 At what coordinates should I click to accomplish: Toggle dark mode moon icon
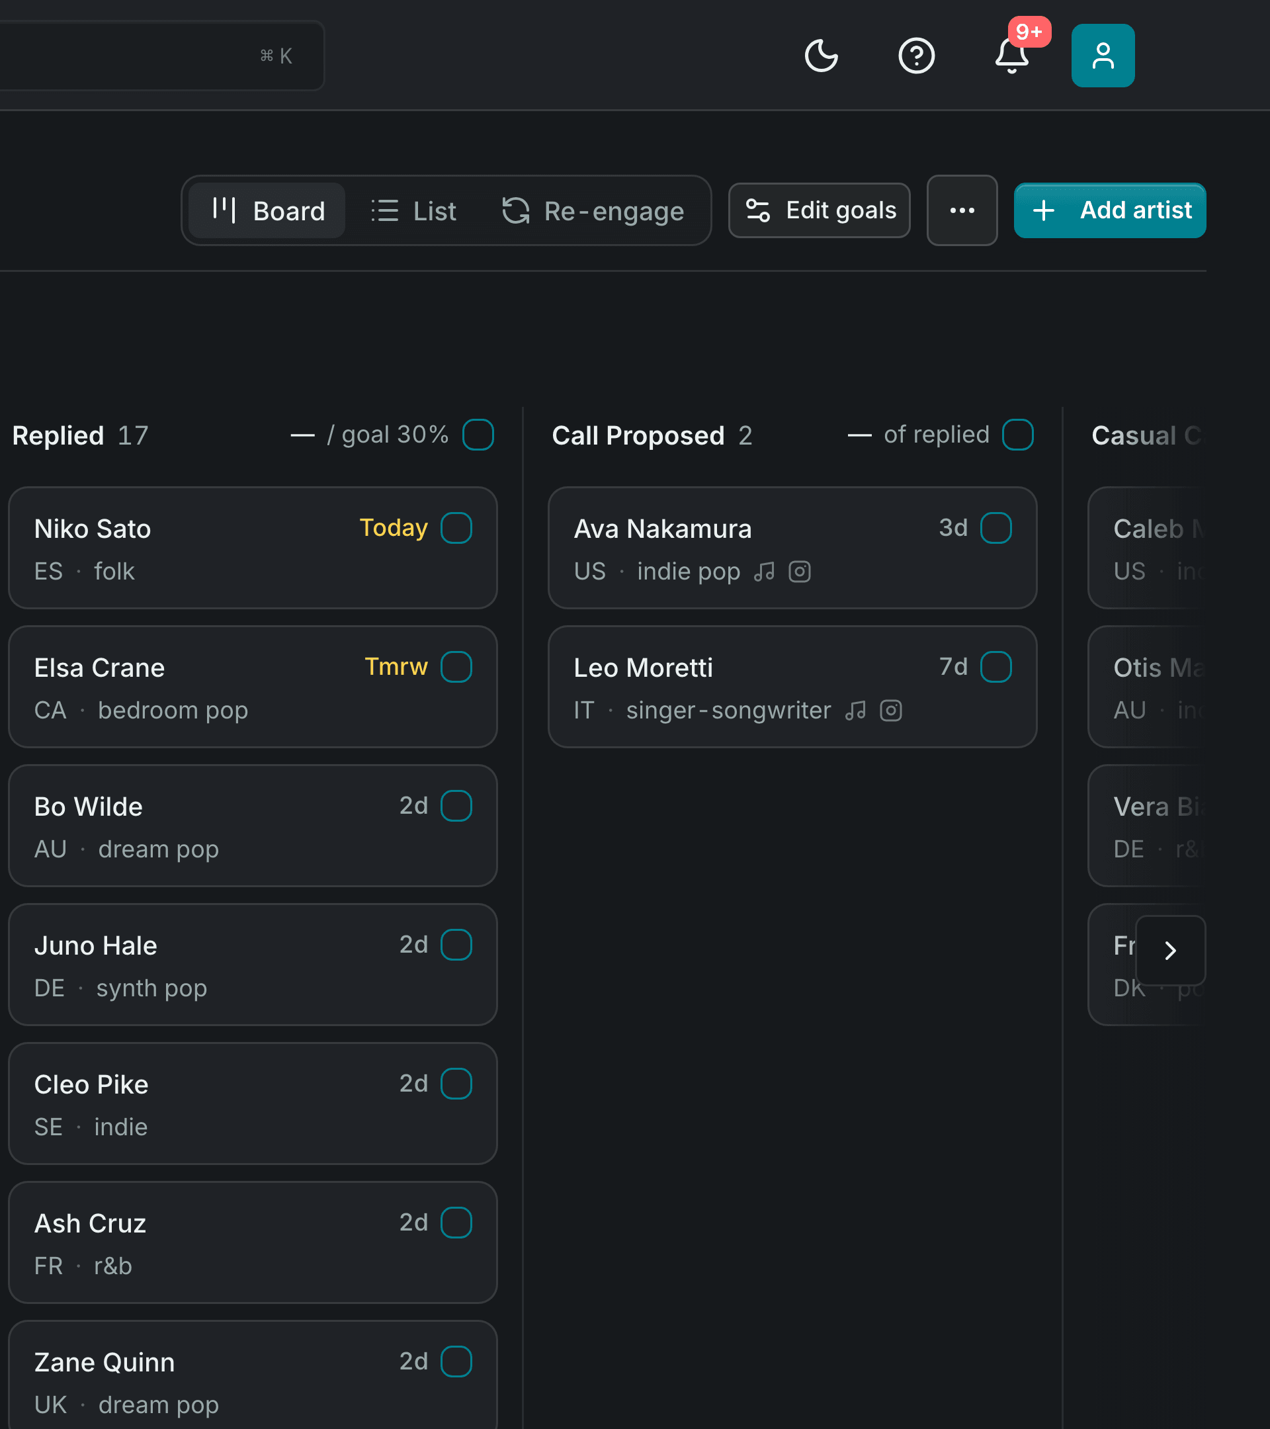(822, 56)
